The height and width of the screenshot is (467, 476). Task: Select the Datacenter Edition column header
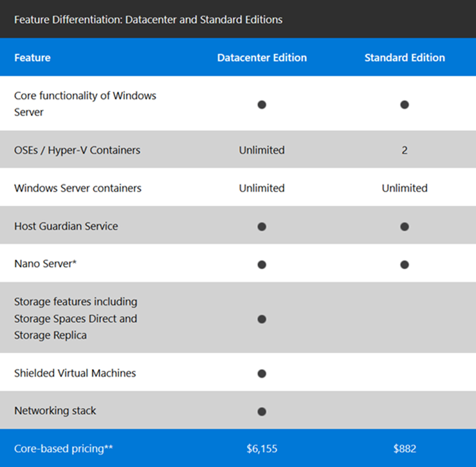(262, 57)
